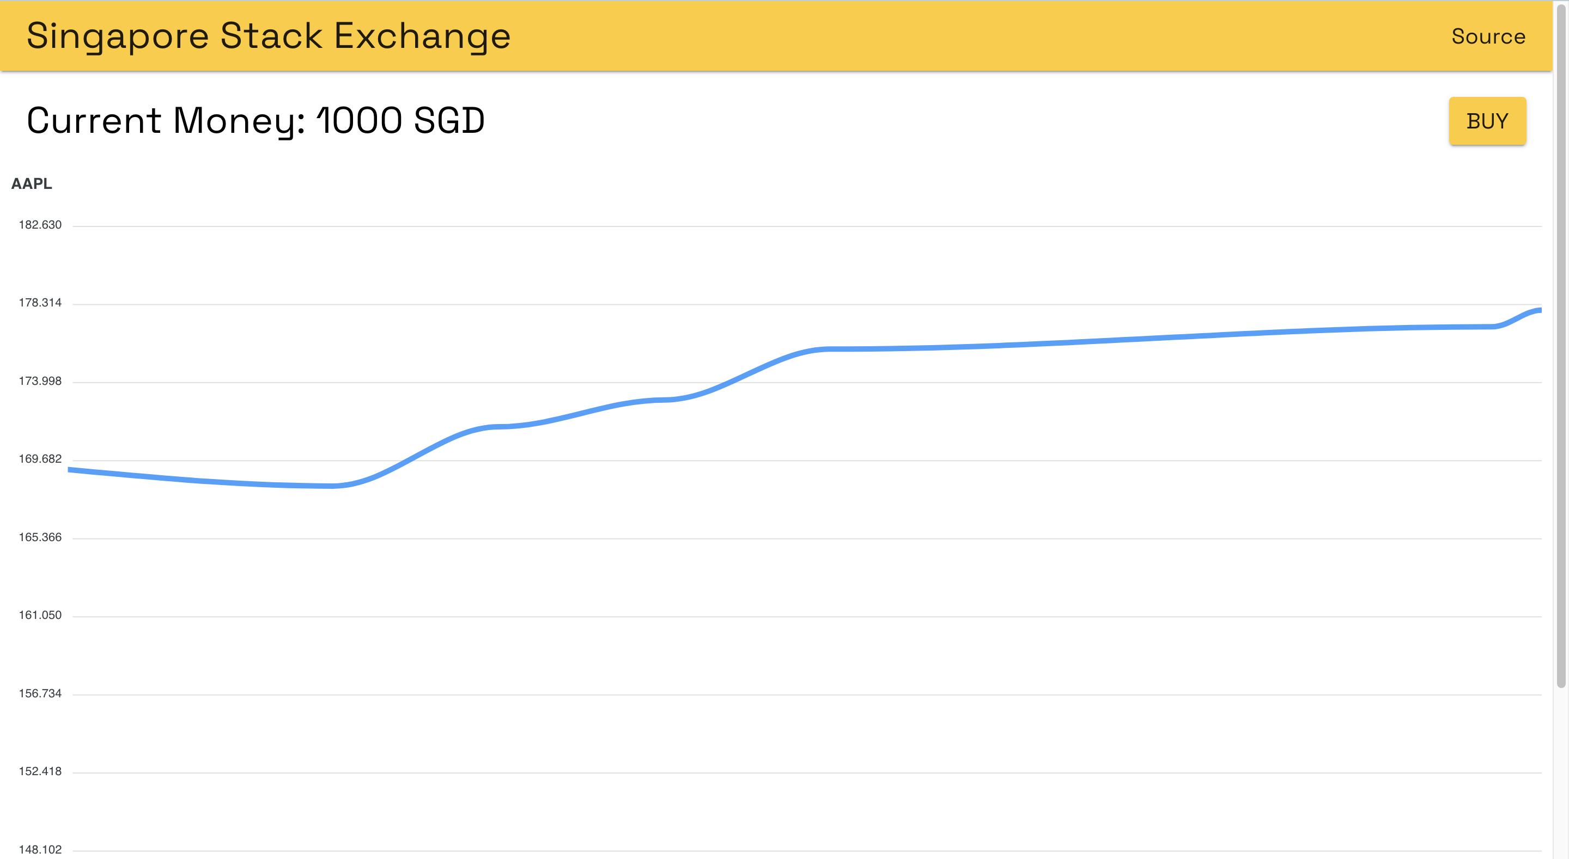Click the Current Money 1000 SGD text
The image size is (1569, 859).
click(256, 120)
